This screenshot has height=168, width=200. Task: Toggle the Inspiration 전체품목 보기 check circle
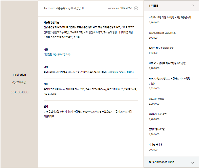[x=136, y=8]
